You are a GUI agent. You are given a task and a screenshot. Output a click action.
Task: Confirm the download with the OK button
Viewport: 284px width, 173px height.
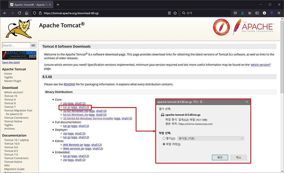pyautogui.click(x=220, y=157)
